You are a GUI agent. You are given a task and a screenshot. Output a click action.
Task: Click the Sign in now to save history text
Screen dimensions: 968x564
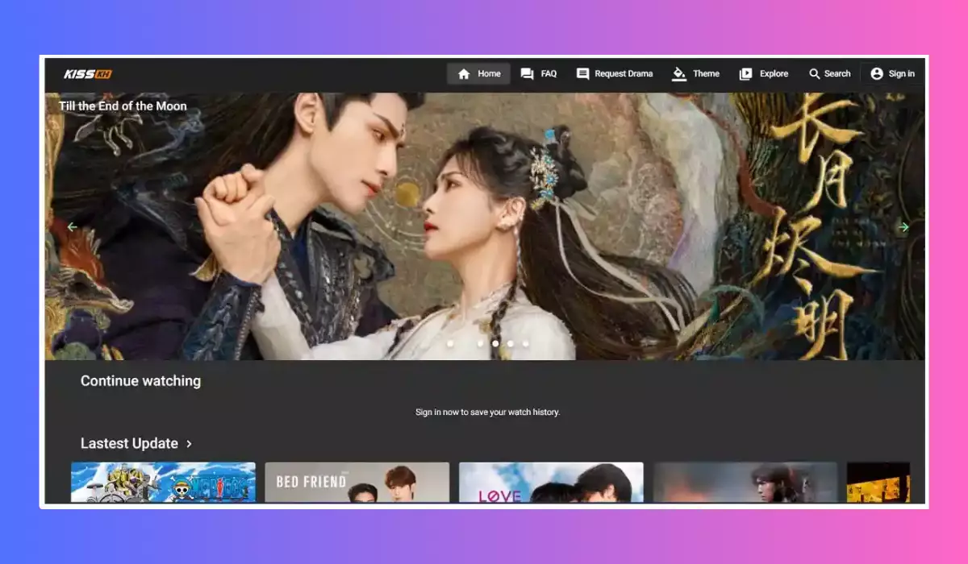487,413
